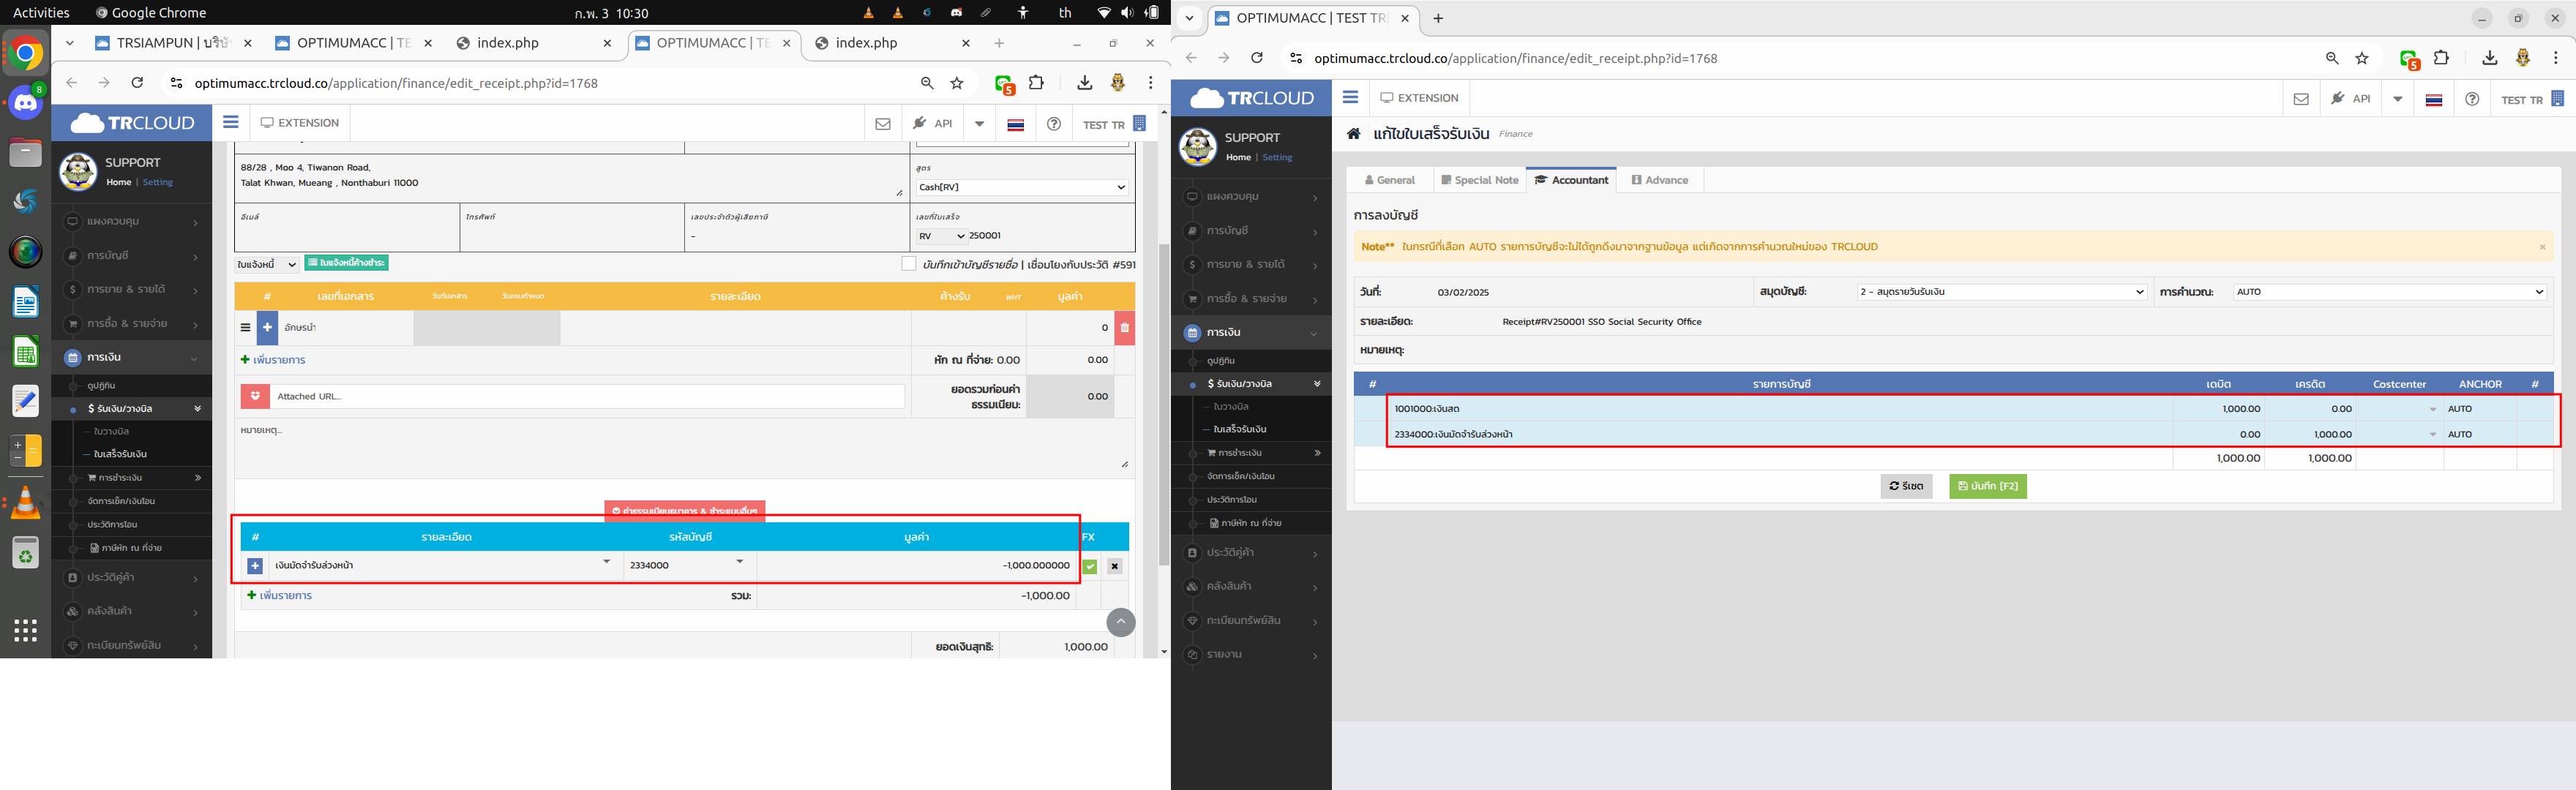2576x790 pixels.
Task: Click Thai flag language icon in right window
Action: pos(2434,100)
